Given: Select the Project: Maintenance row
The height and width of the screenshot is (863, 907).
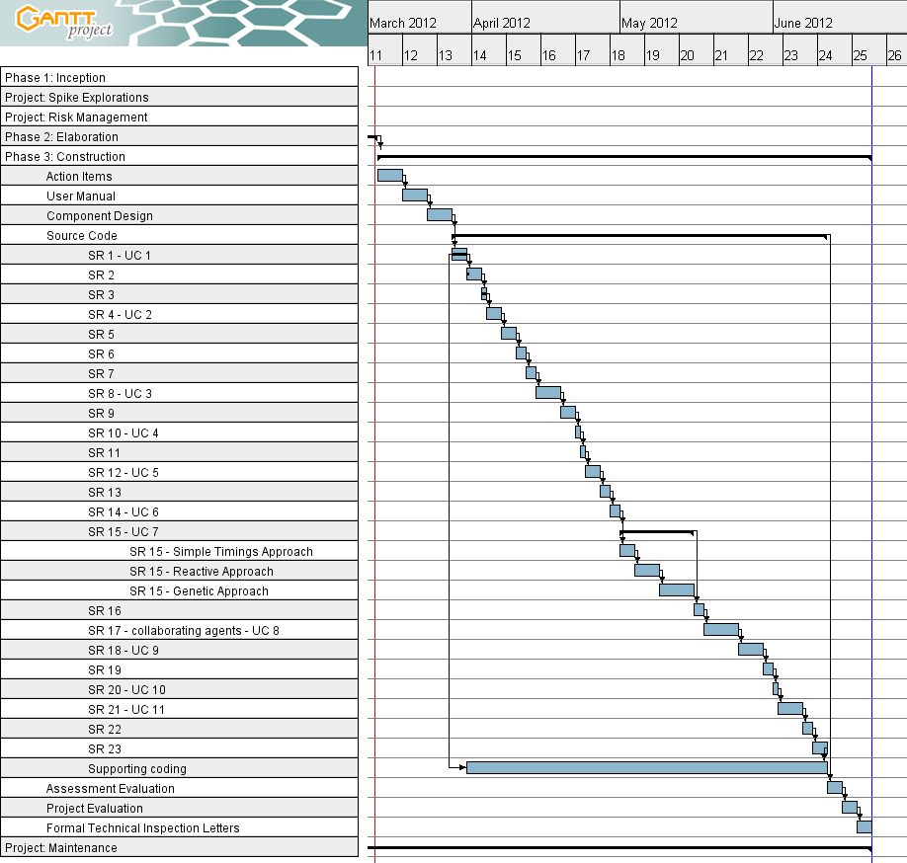Looking at the screenshot, I should 179,847.
